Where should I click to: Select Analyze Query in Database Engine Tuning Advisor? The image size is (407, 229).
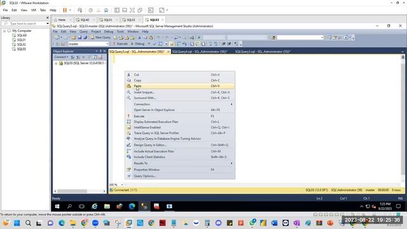tap(180, 139)
